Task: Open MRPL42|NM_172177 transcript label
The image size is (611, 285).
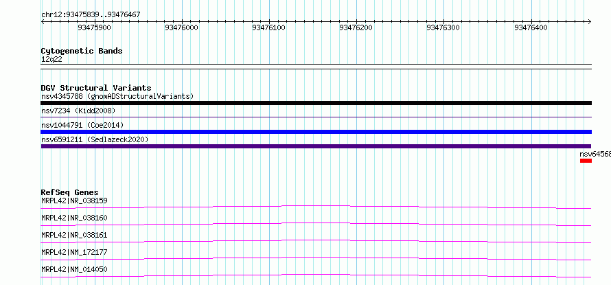Action: 74,252
